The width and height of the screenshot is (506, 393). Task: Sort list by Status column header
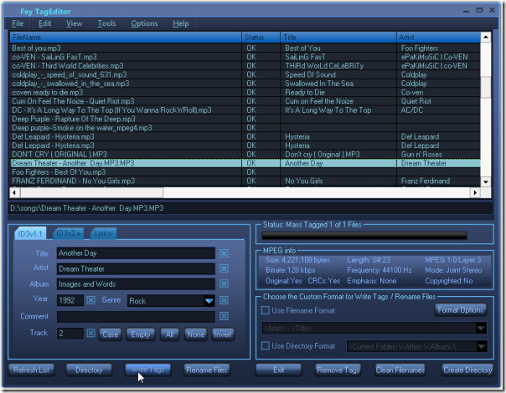pyautogui.click(x=261, y=38)
